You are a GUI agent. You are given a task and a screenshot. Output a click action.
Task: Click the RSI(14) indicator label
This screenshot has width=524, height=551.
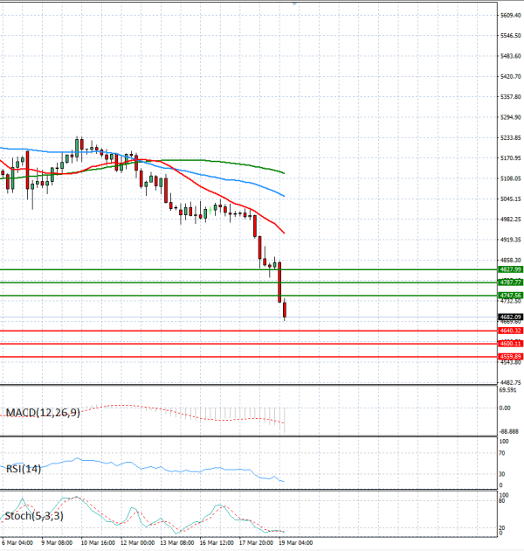(24, 468)
